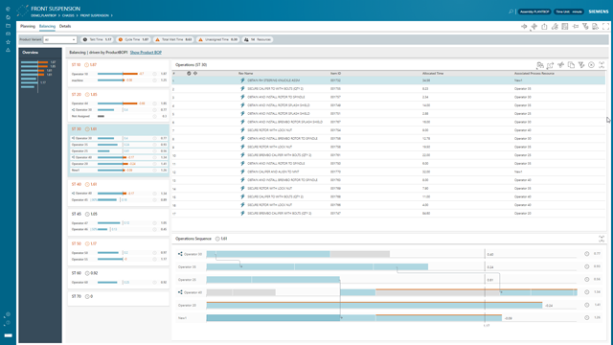Select the empty ST 70 station card
The height and width of the screenshot is (345, 613).
[x=118, y=298]
